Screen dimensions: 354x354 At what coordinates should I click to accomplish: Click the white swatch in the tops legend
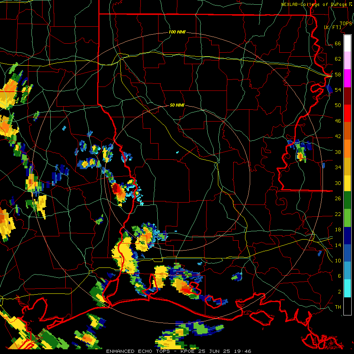point(347,43)
